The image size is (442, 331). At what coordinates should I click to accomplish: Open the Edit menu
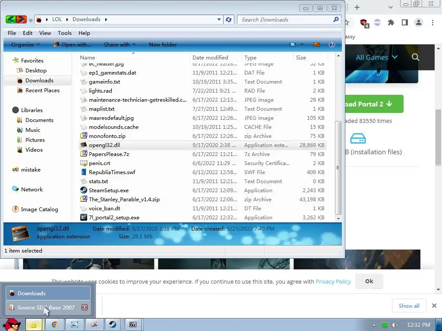[28, 33]
